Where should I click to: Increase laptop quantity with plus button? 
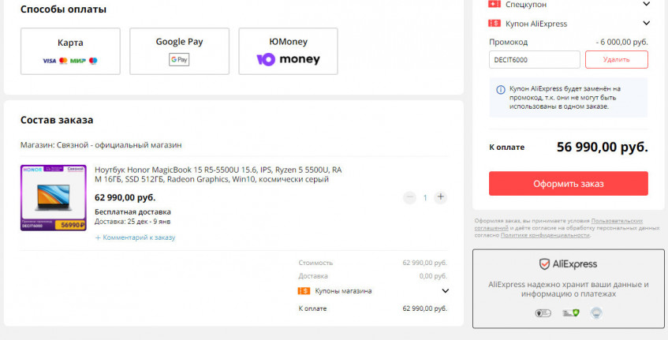point(440,197)
